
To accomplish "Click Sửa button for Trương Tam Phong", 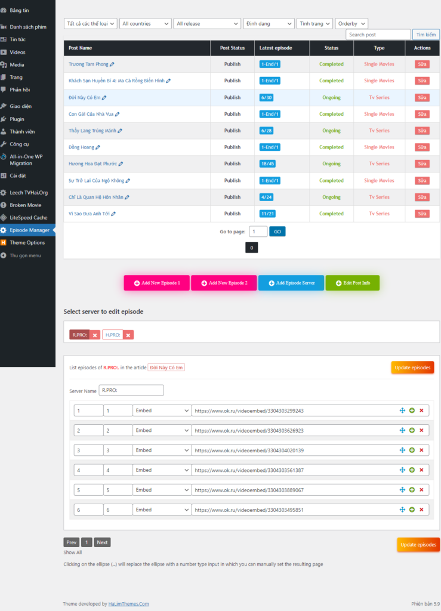I will point(423,64).
